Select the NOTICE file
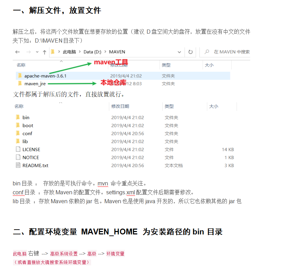The width and height of the screenshot is (298, 266). [31, 158]
